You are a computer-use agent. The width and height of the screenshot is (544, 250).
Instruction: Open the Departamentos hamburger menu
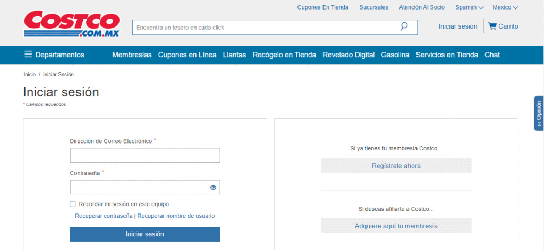click(54, 55)
